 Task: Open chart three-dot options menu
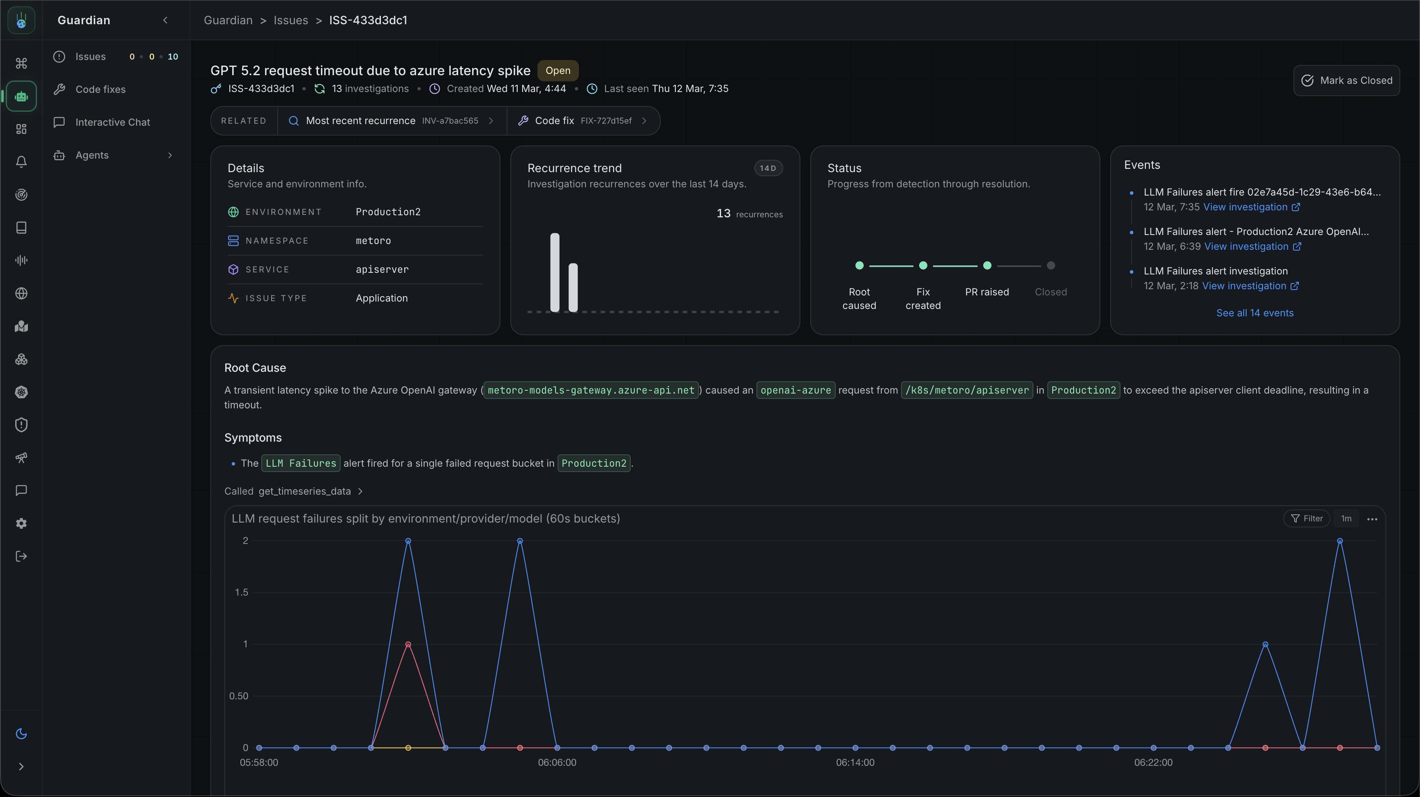coord(1372,518)
